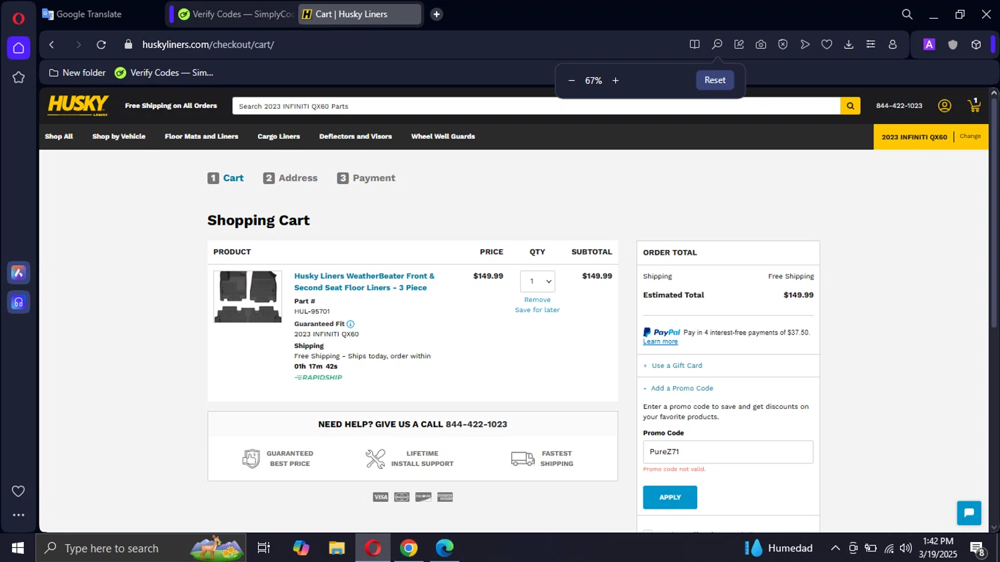Open New folder bookmark

(77, 73)
